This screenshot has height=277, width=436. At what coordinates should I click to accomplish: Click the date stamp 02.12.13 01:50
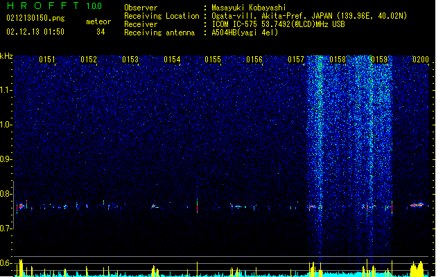coord(35,32)
